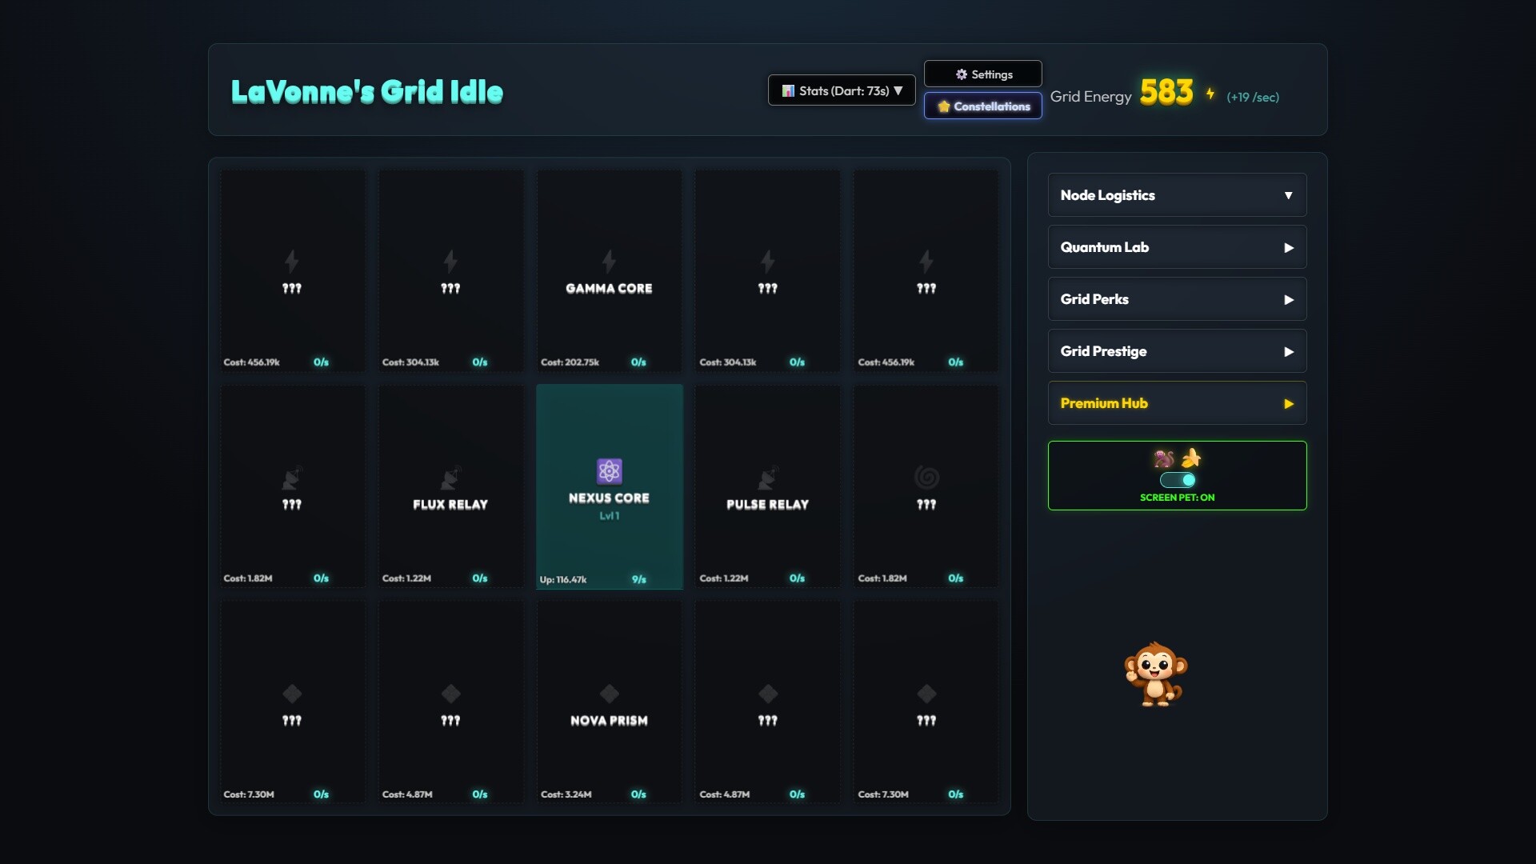The width and height of the screenshot is (1536, 864).
Task: Click the monkey screen pet
Action: click(1155, 674)
